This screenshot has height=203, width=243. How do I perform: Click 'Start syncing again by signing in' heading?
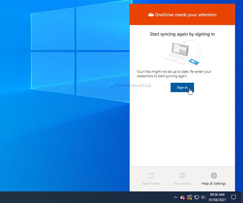[182, 34]
